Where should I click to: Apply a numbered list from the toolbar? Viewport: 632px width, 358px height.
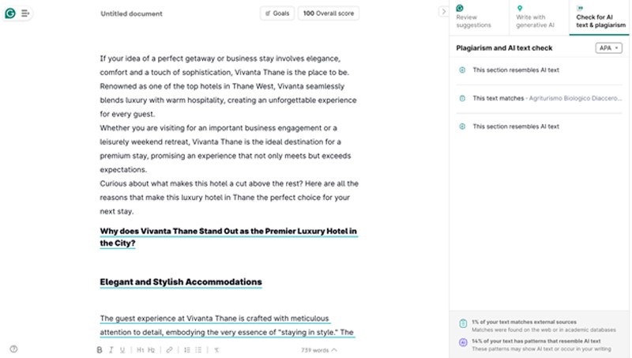click(187, 349)
